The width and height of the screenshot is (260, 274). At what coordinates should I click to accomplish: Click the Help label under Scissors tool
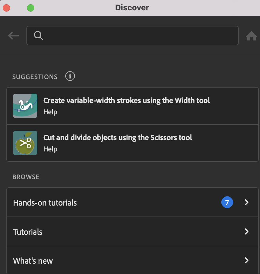coord(50,149)
